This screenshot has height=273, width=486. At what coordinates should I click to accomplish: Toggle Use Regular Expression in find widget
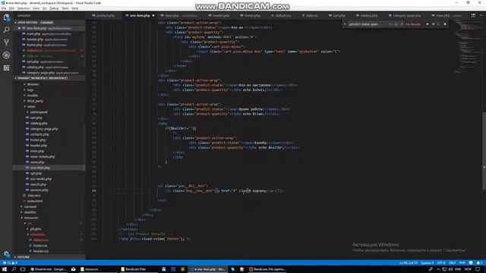[x=402, y=24]
